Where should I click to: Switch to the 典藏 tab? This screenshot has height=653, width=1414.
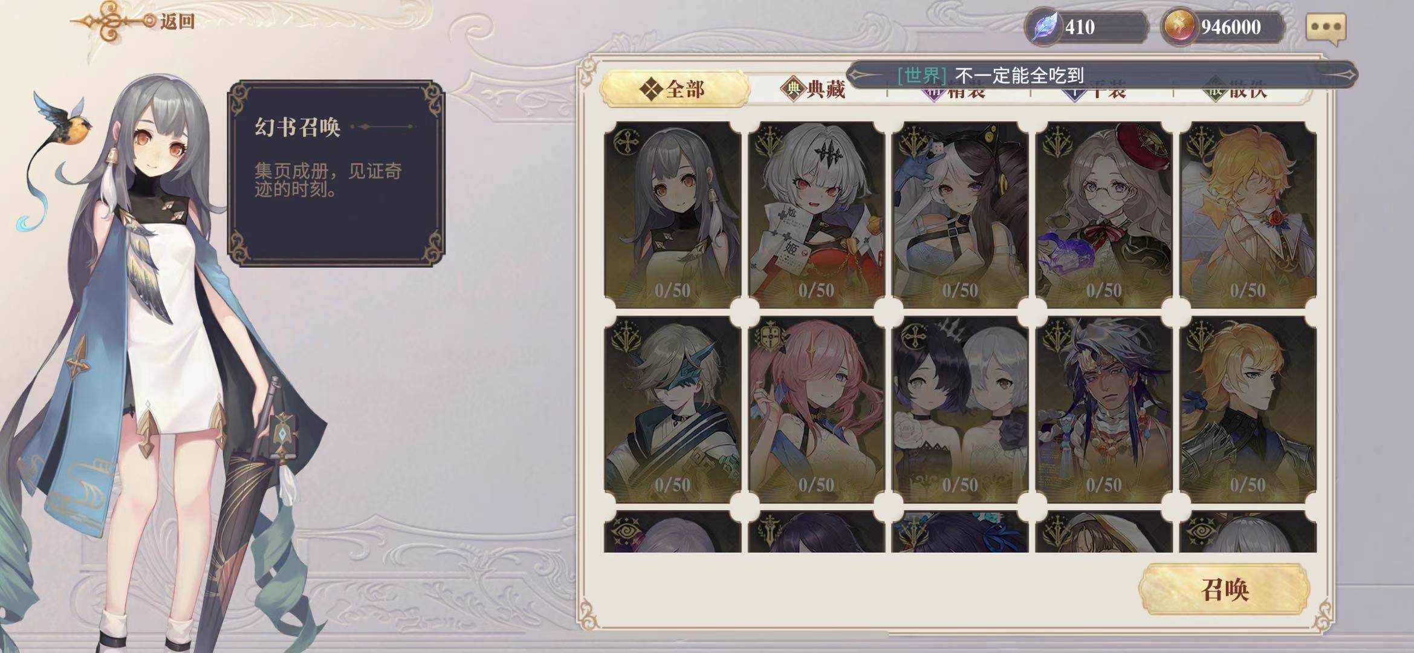click(x=813, y=89)
